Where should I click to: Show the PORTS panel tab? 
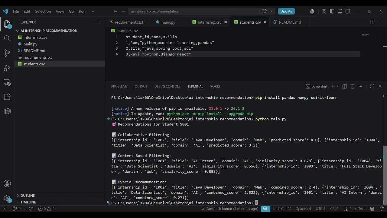click(x=215, y=86)
